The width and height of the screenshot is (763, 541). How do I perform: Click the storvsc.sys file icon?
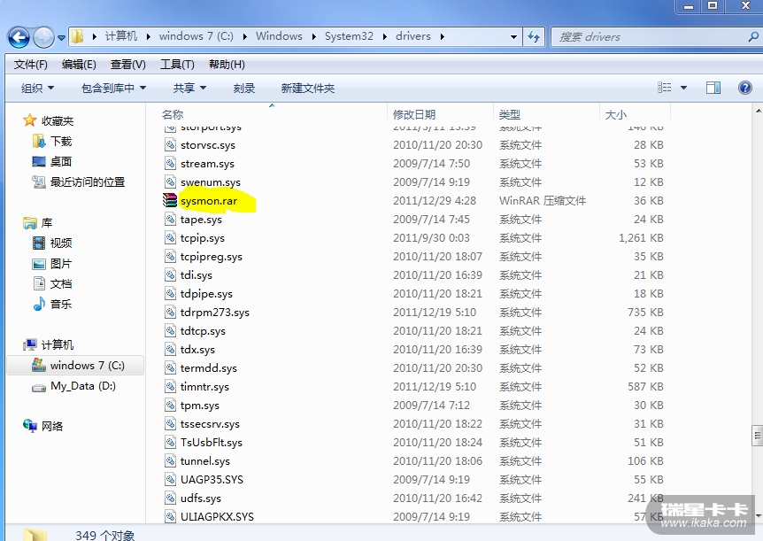(x=170, y=144)
